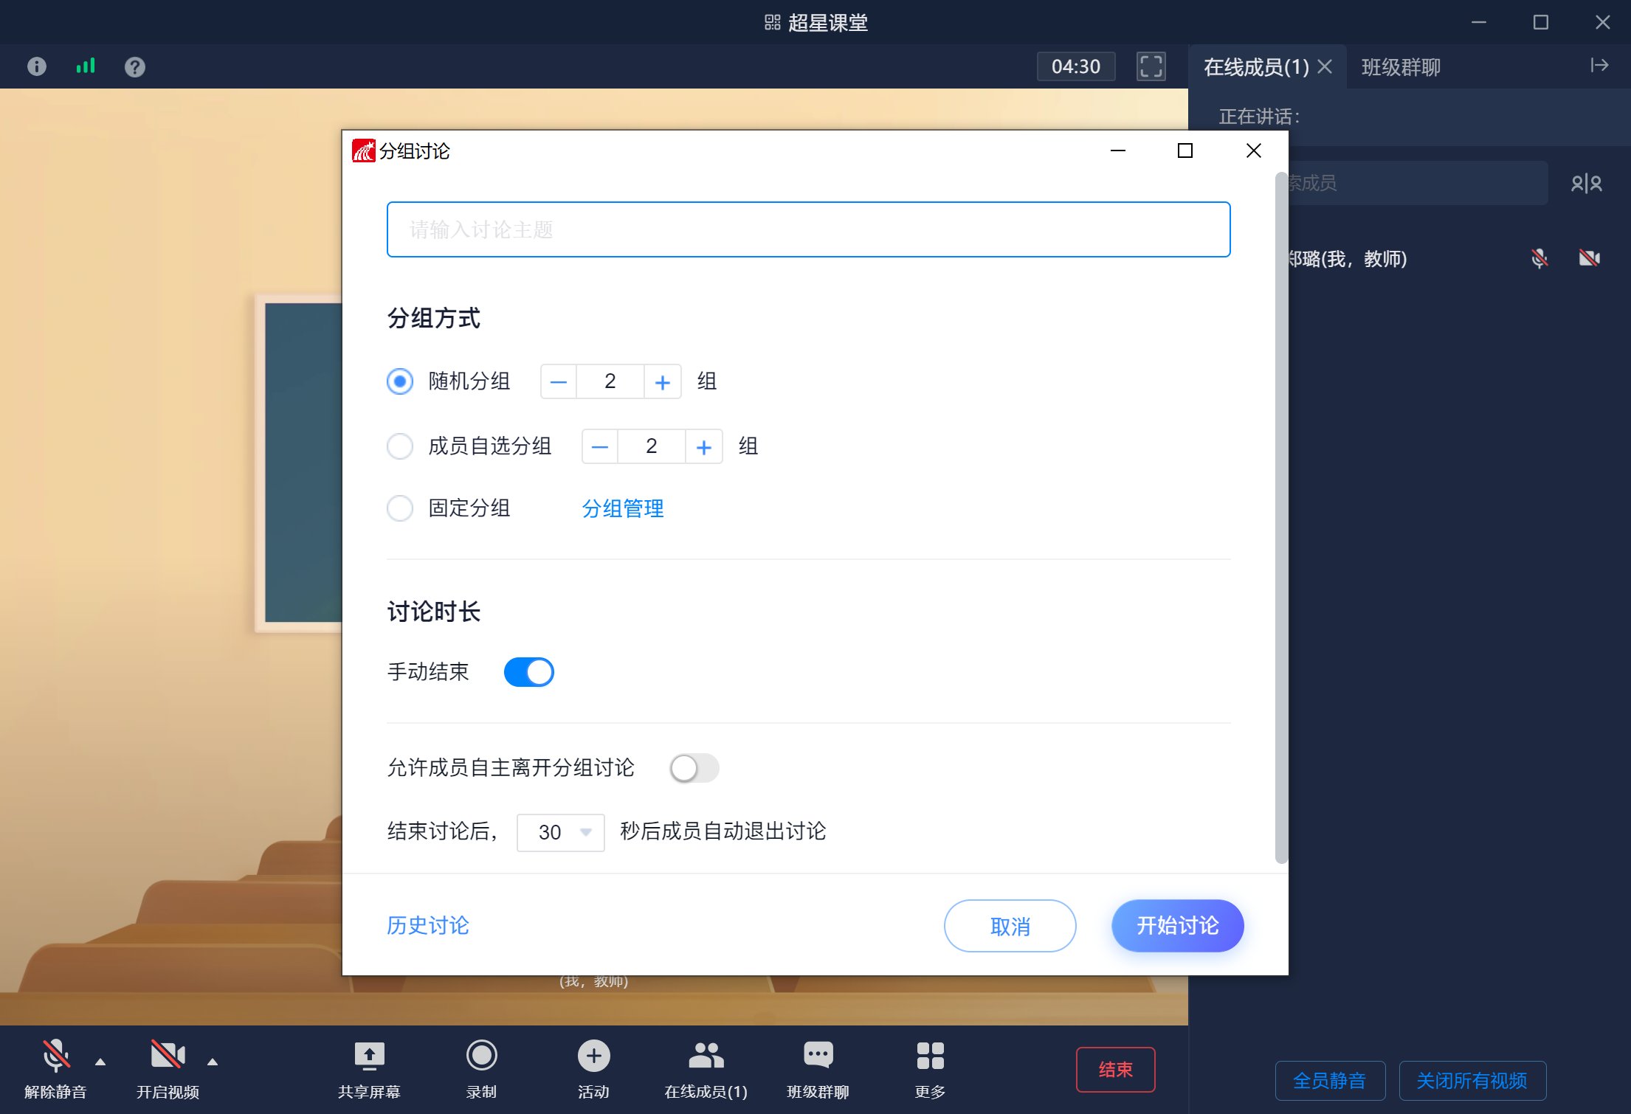Open the activities plus icon
1631x1114 pixels.
click(x=593, y=1056)
